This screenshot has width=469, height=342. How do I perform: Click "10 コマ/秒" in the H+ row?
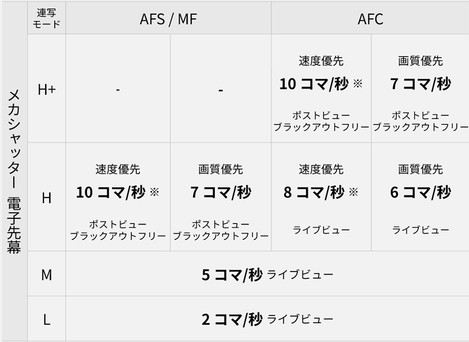[x=314, y=84]
